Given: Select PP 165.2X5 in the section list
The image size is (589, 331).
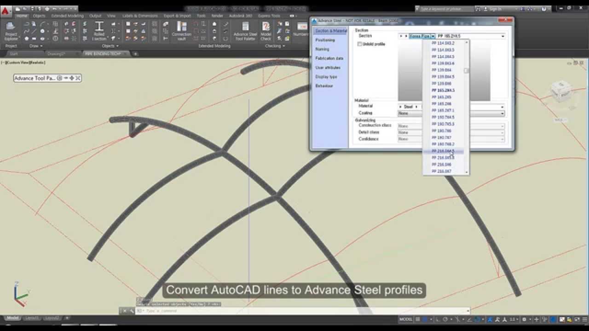Looking at the screenshot, I should (x=441, y=97).
